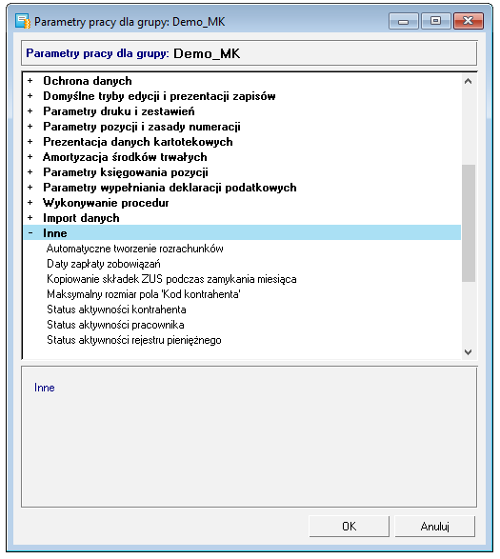Expand the Ochrona danych section
The height and width of the screenshot is (559, 500).
click(30, 81)
